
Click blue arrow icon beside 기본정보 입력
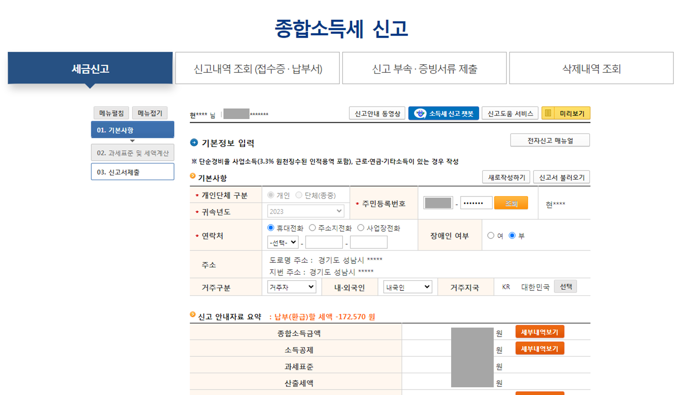tap(194, 143)
